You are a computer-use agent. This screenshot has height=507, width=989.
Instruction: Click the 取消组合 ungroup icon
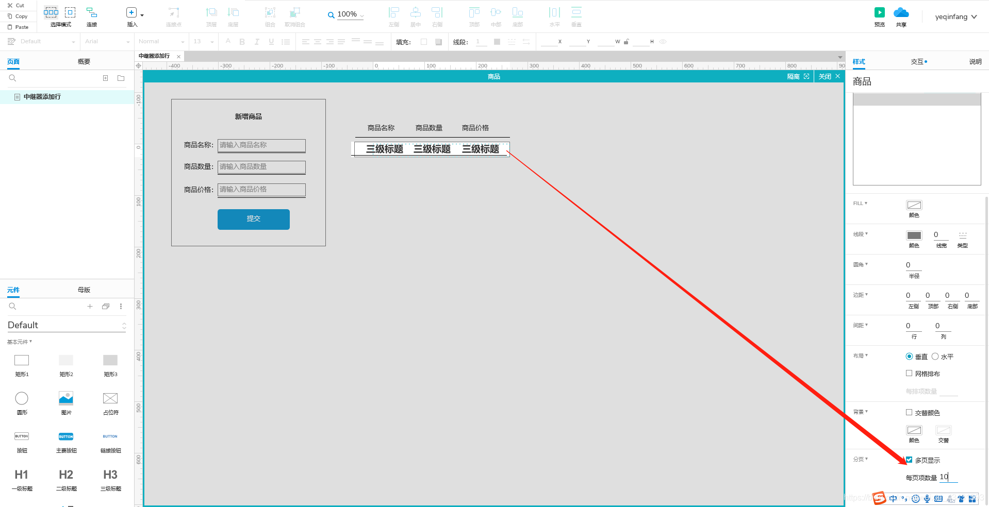click(295, 12)
